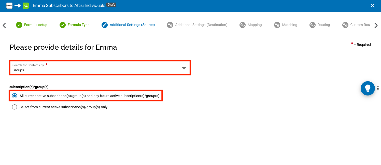The height and width of the screenshot is (165, 381).
Task: Click the drag handle dots beside lightbulb
Action: coord(378,88)
